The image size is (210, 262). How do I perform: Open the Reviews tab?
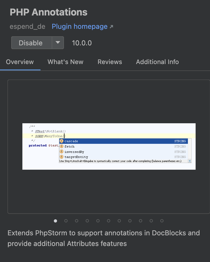click(x=110, y=62)
